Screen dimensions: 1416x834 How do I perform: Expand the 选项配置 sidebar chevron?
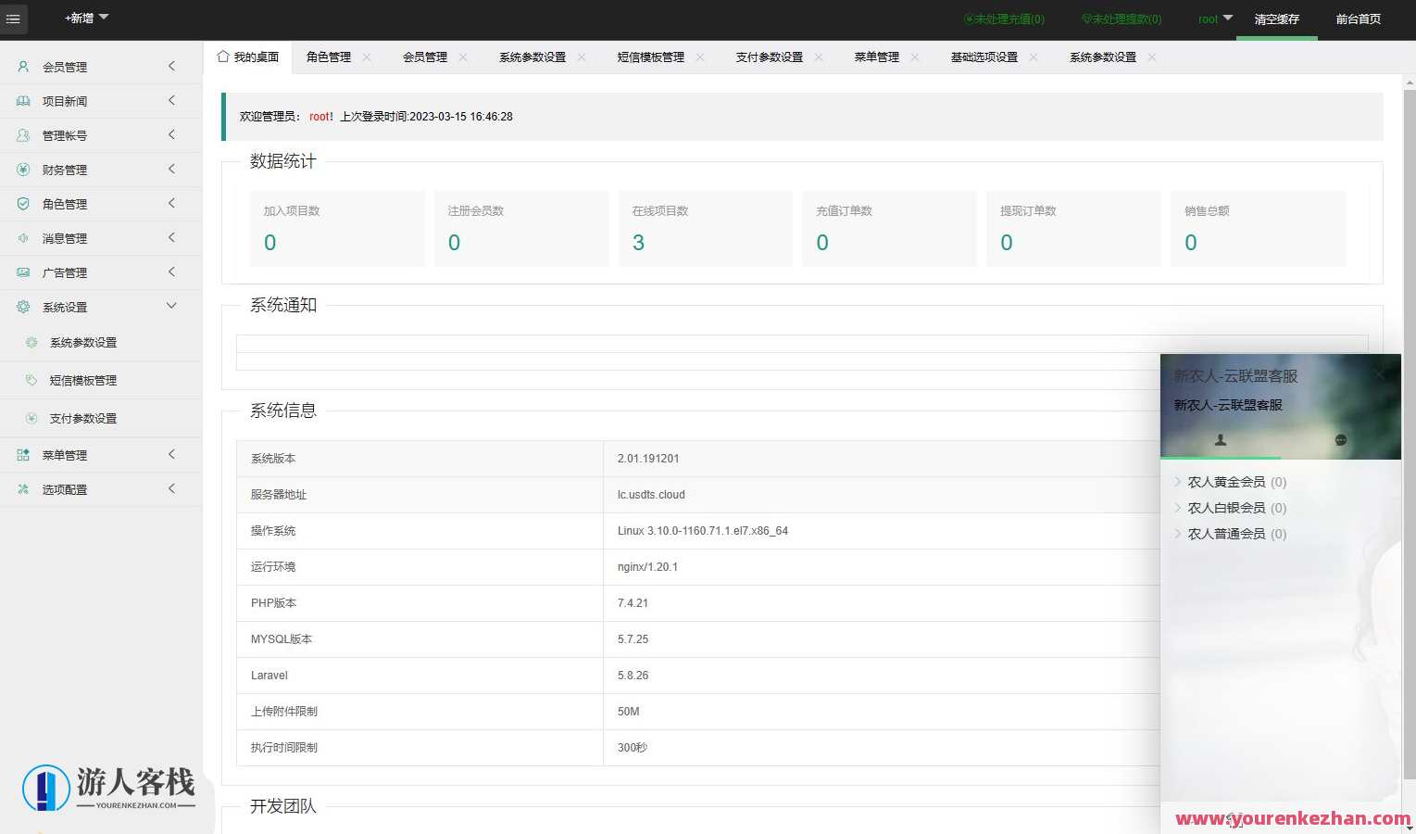pyautogui.click(x=171, y=488)
